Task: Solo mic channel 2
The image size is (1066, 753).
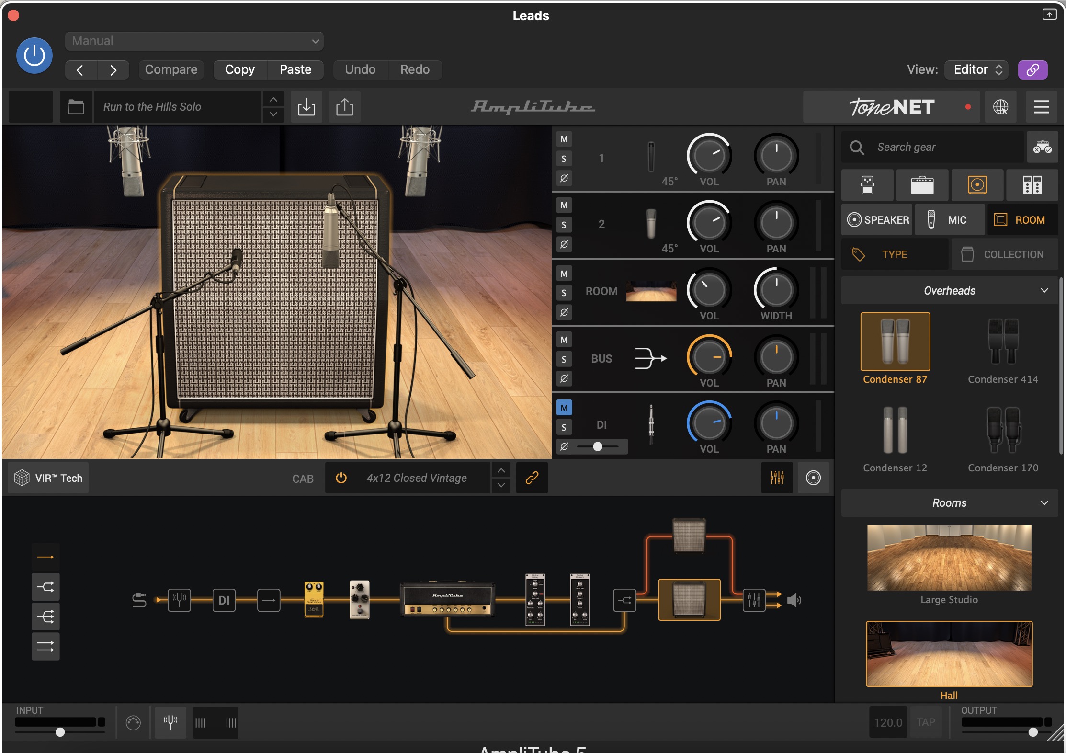Action: click(564, 225)
